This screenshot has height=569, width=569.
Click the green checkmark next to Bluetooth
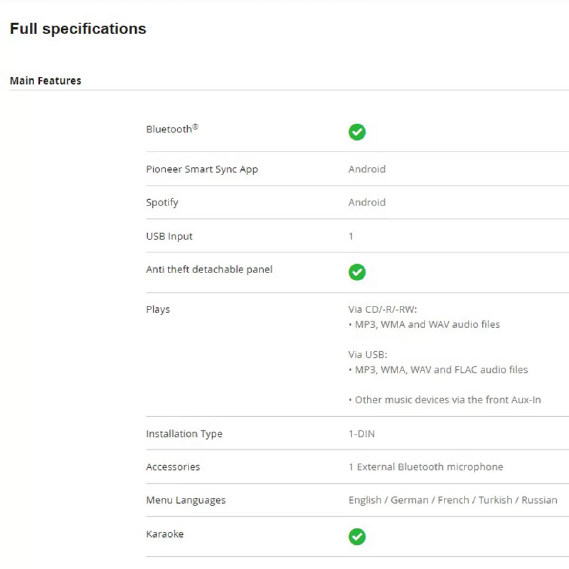point(357,132)
